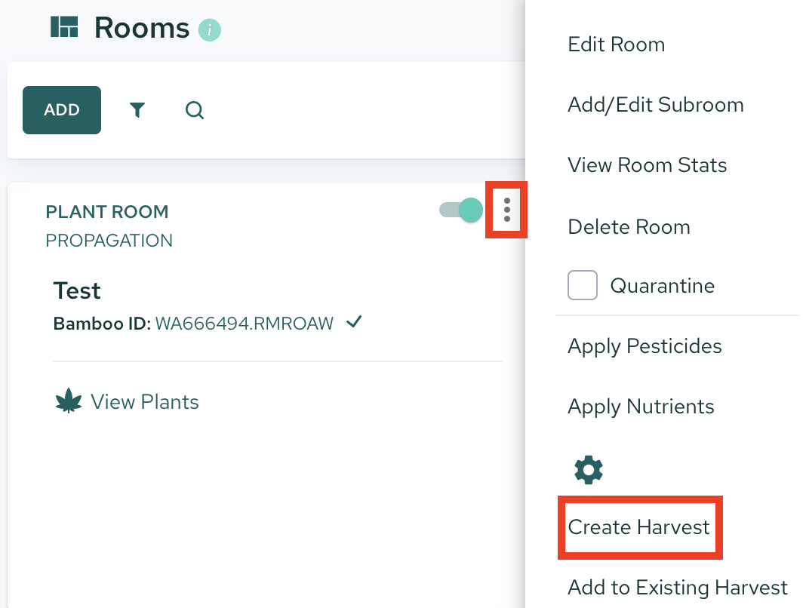Toggle the Plant Room active switch

461,210
